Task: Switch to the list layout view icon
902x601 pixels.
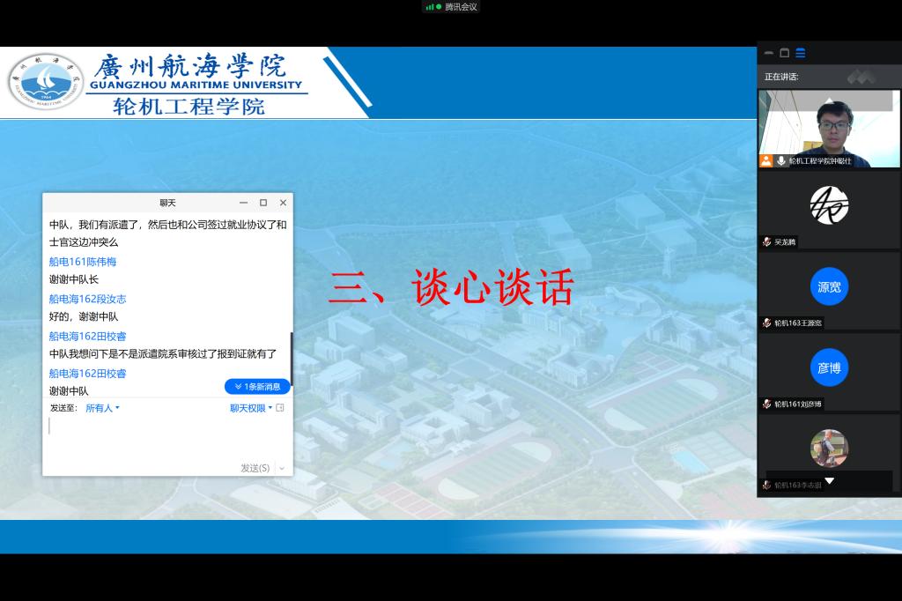Action: (801, 53)
